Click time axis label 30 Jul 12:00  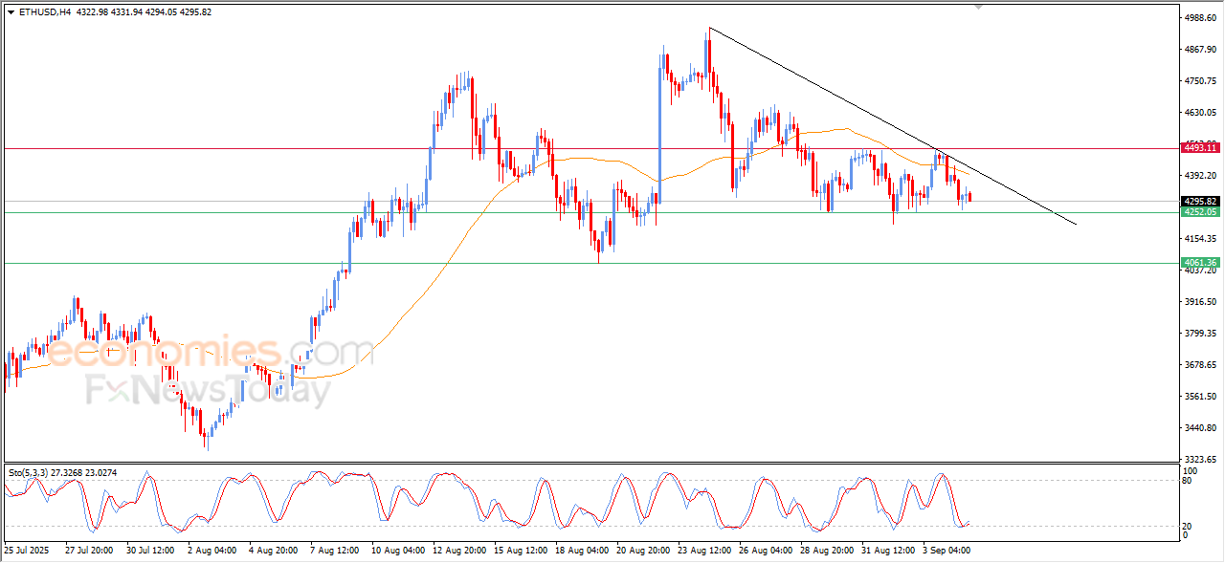tap(150, 551)
